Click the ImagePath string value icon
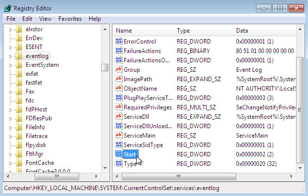The image size is (308, 196). pos(119,79)
